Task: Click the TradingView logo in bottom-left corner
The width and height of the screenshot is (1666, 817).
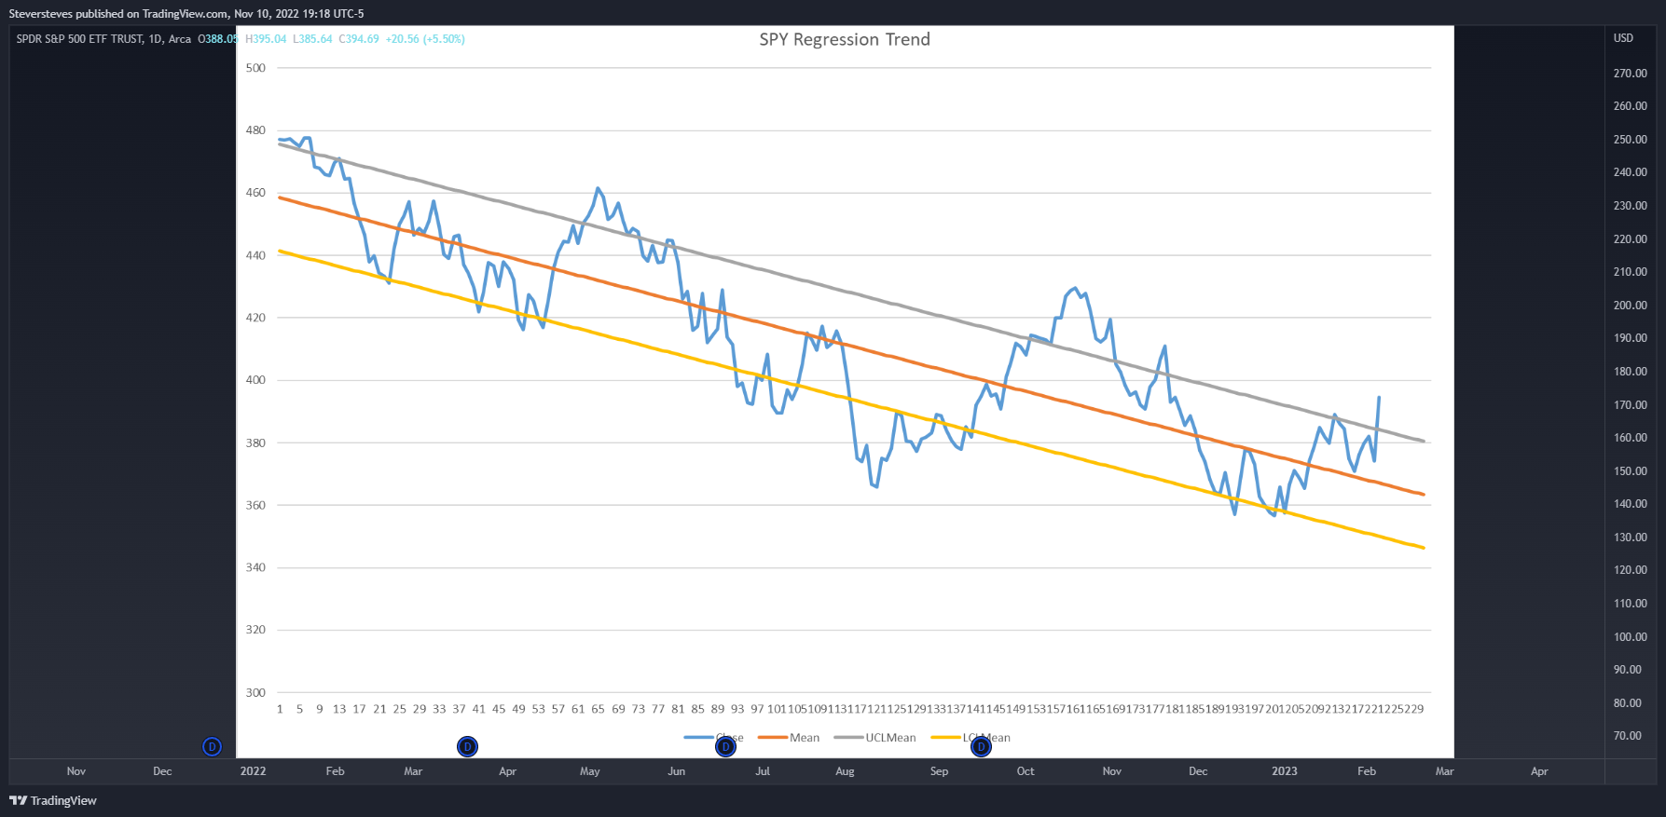Action: click(53, 800)
